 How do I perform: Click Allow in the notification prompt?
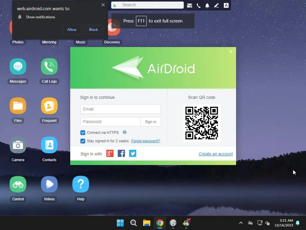point(72,30)
